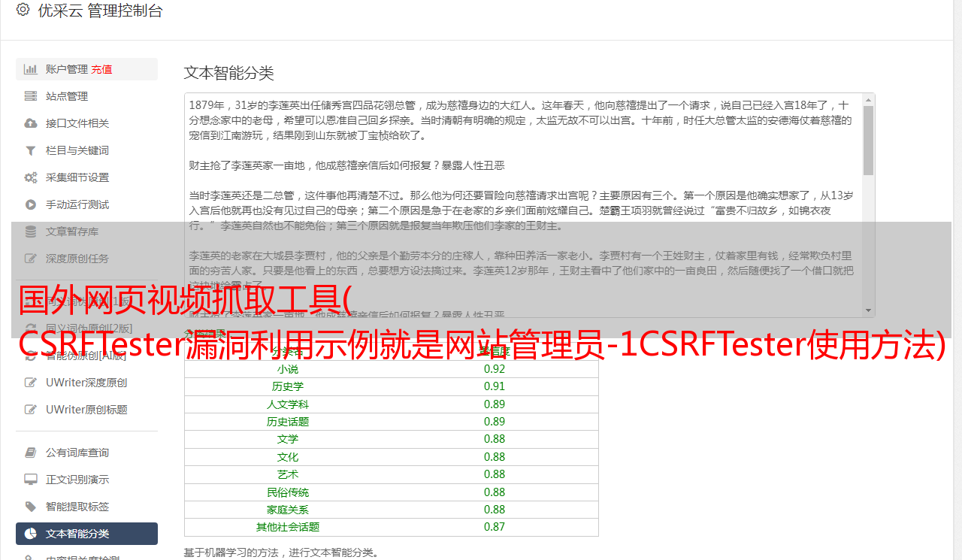This screenshot has width=962, height=560.
Task: Click the gears icon for 采集细节设置
Action: 31,177
